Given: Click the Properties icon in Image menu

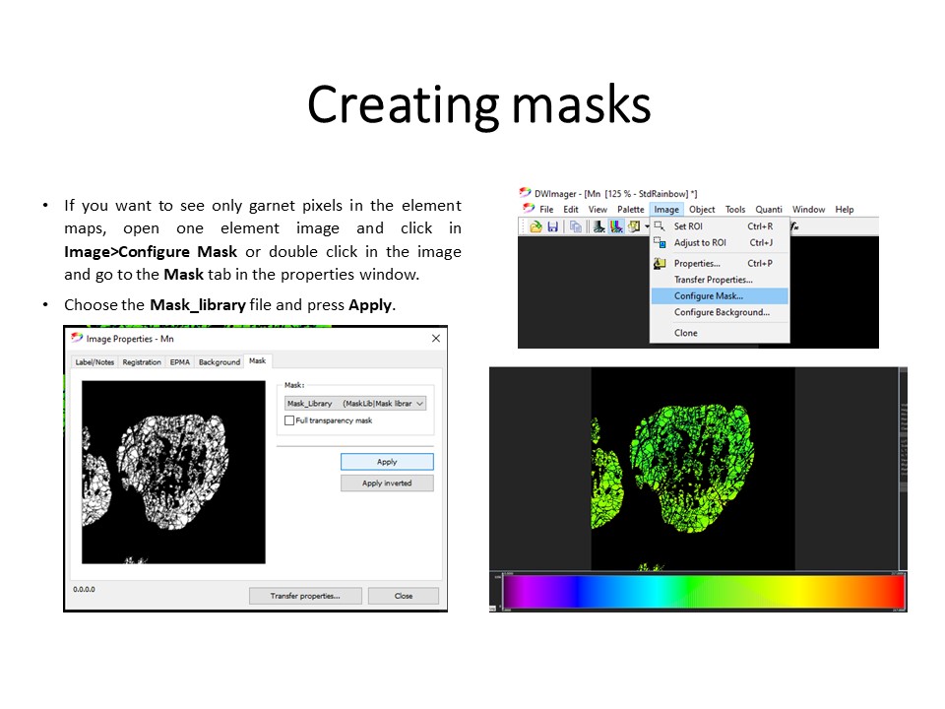Looking at the screenshot, I should coord(660,263).
